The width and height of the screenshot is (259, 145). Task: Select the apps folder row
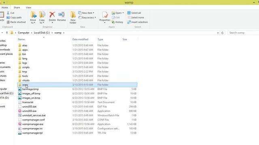77,50
